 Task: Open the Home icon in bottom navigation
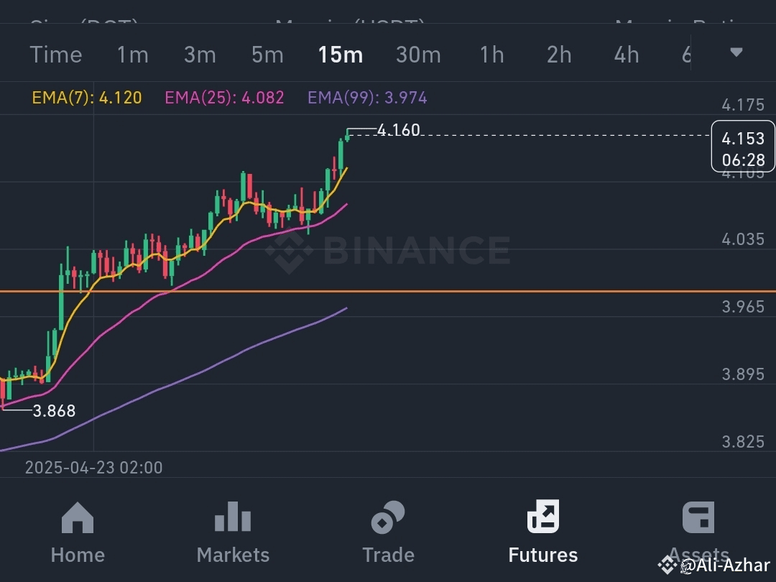point(78,517)
